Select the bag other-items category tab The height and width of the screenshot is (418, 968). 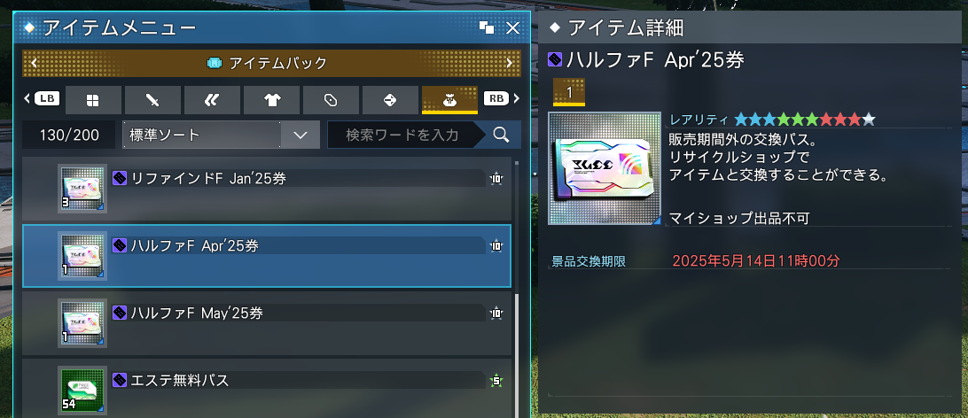point(449,100)
